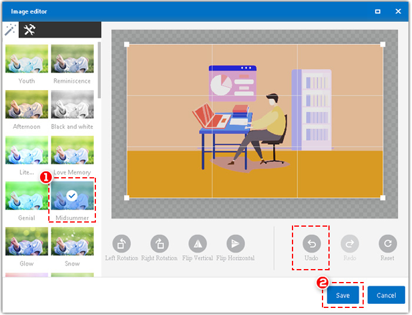The height and width of the screenshot is (315, 412).
Task: Click the Right Rotation icon
Action: click(160, 244)
